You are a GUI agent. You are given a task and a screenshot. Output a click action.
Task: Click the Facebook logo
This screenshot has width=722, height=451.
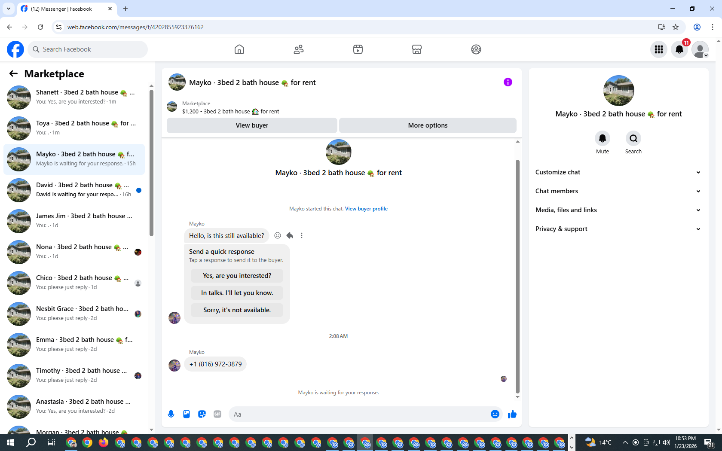click(15, 49)
